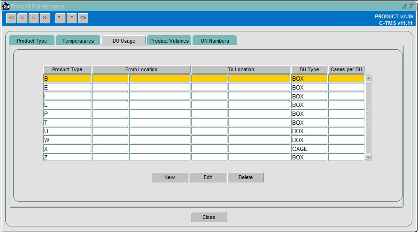The image size is (418, 233).
Task: Switch to the UN Numbers tab
Action: [215, 41]
